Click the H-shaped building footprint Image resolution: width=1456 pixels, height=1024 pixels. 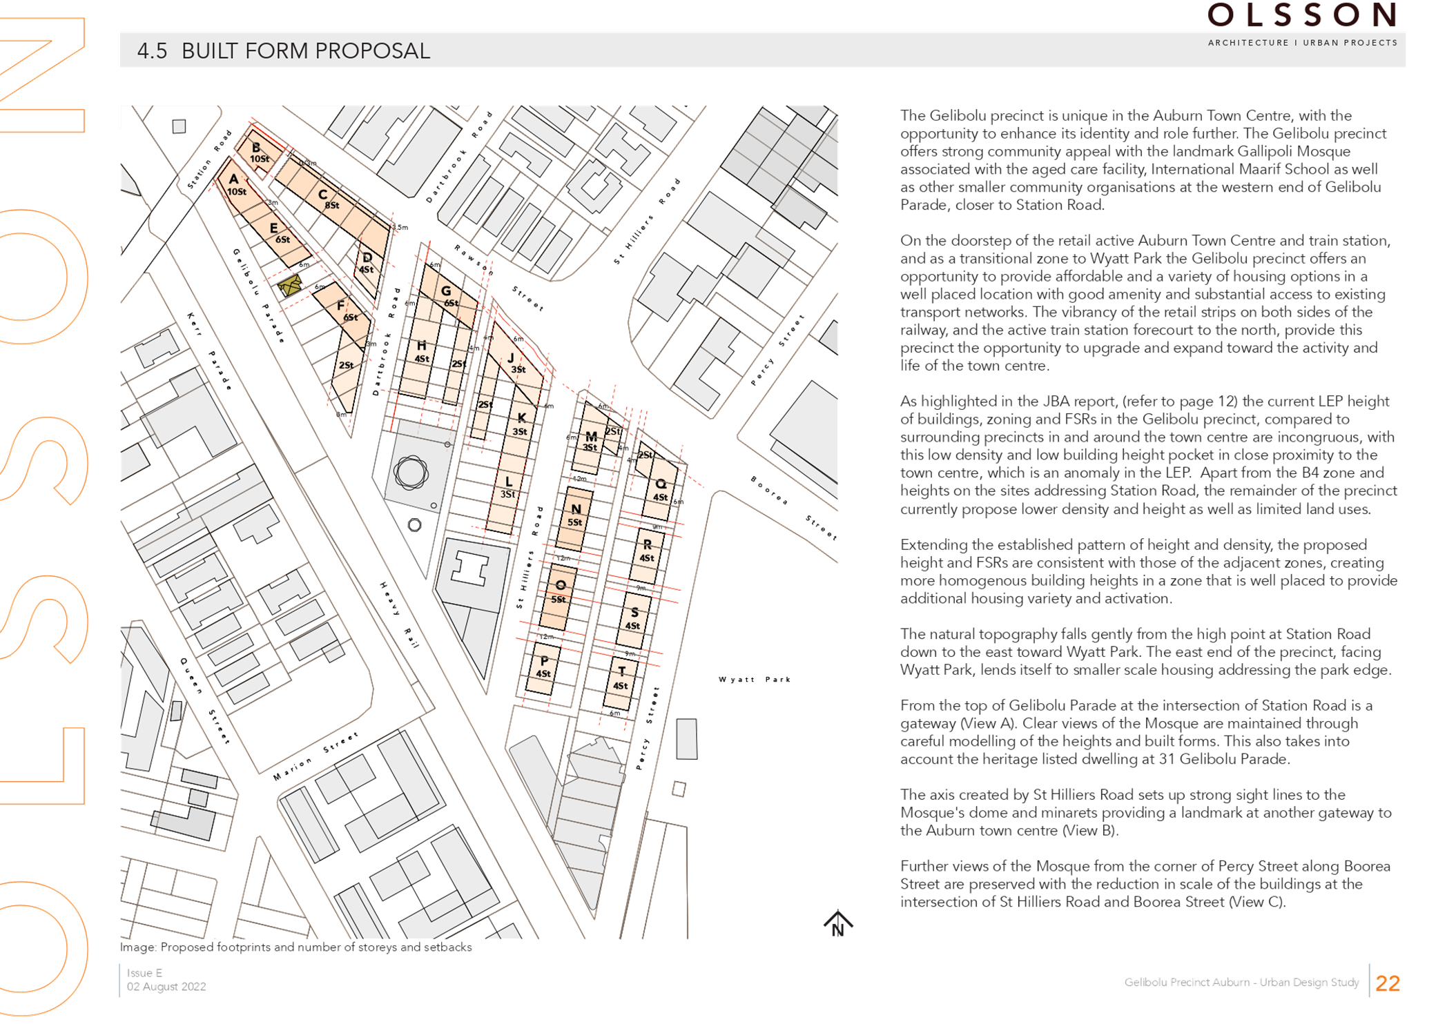(x=469, y=570)
